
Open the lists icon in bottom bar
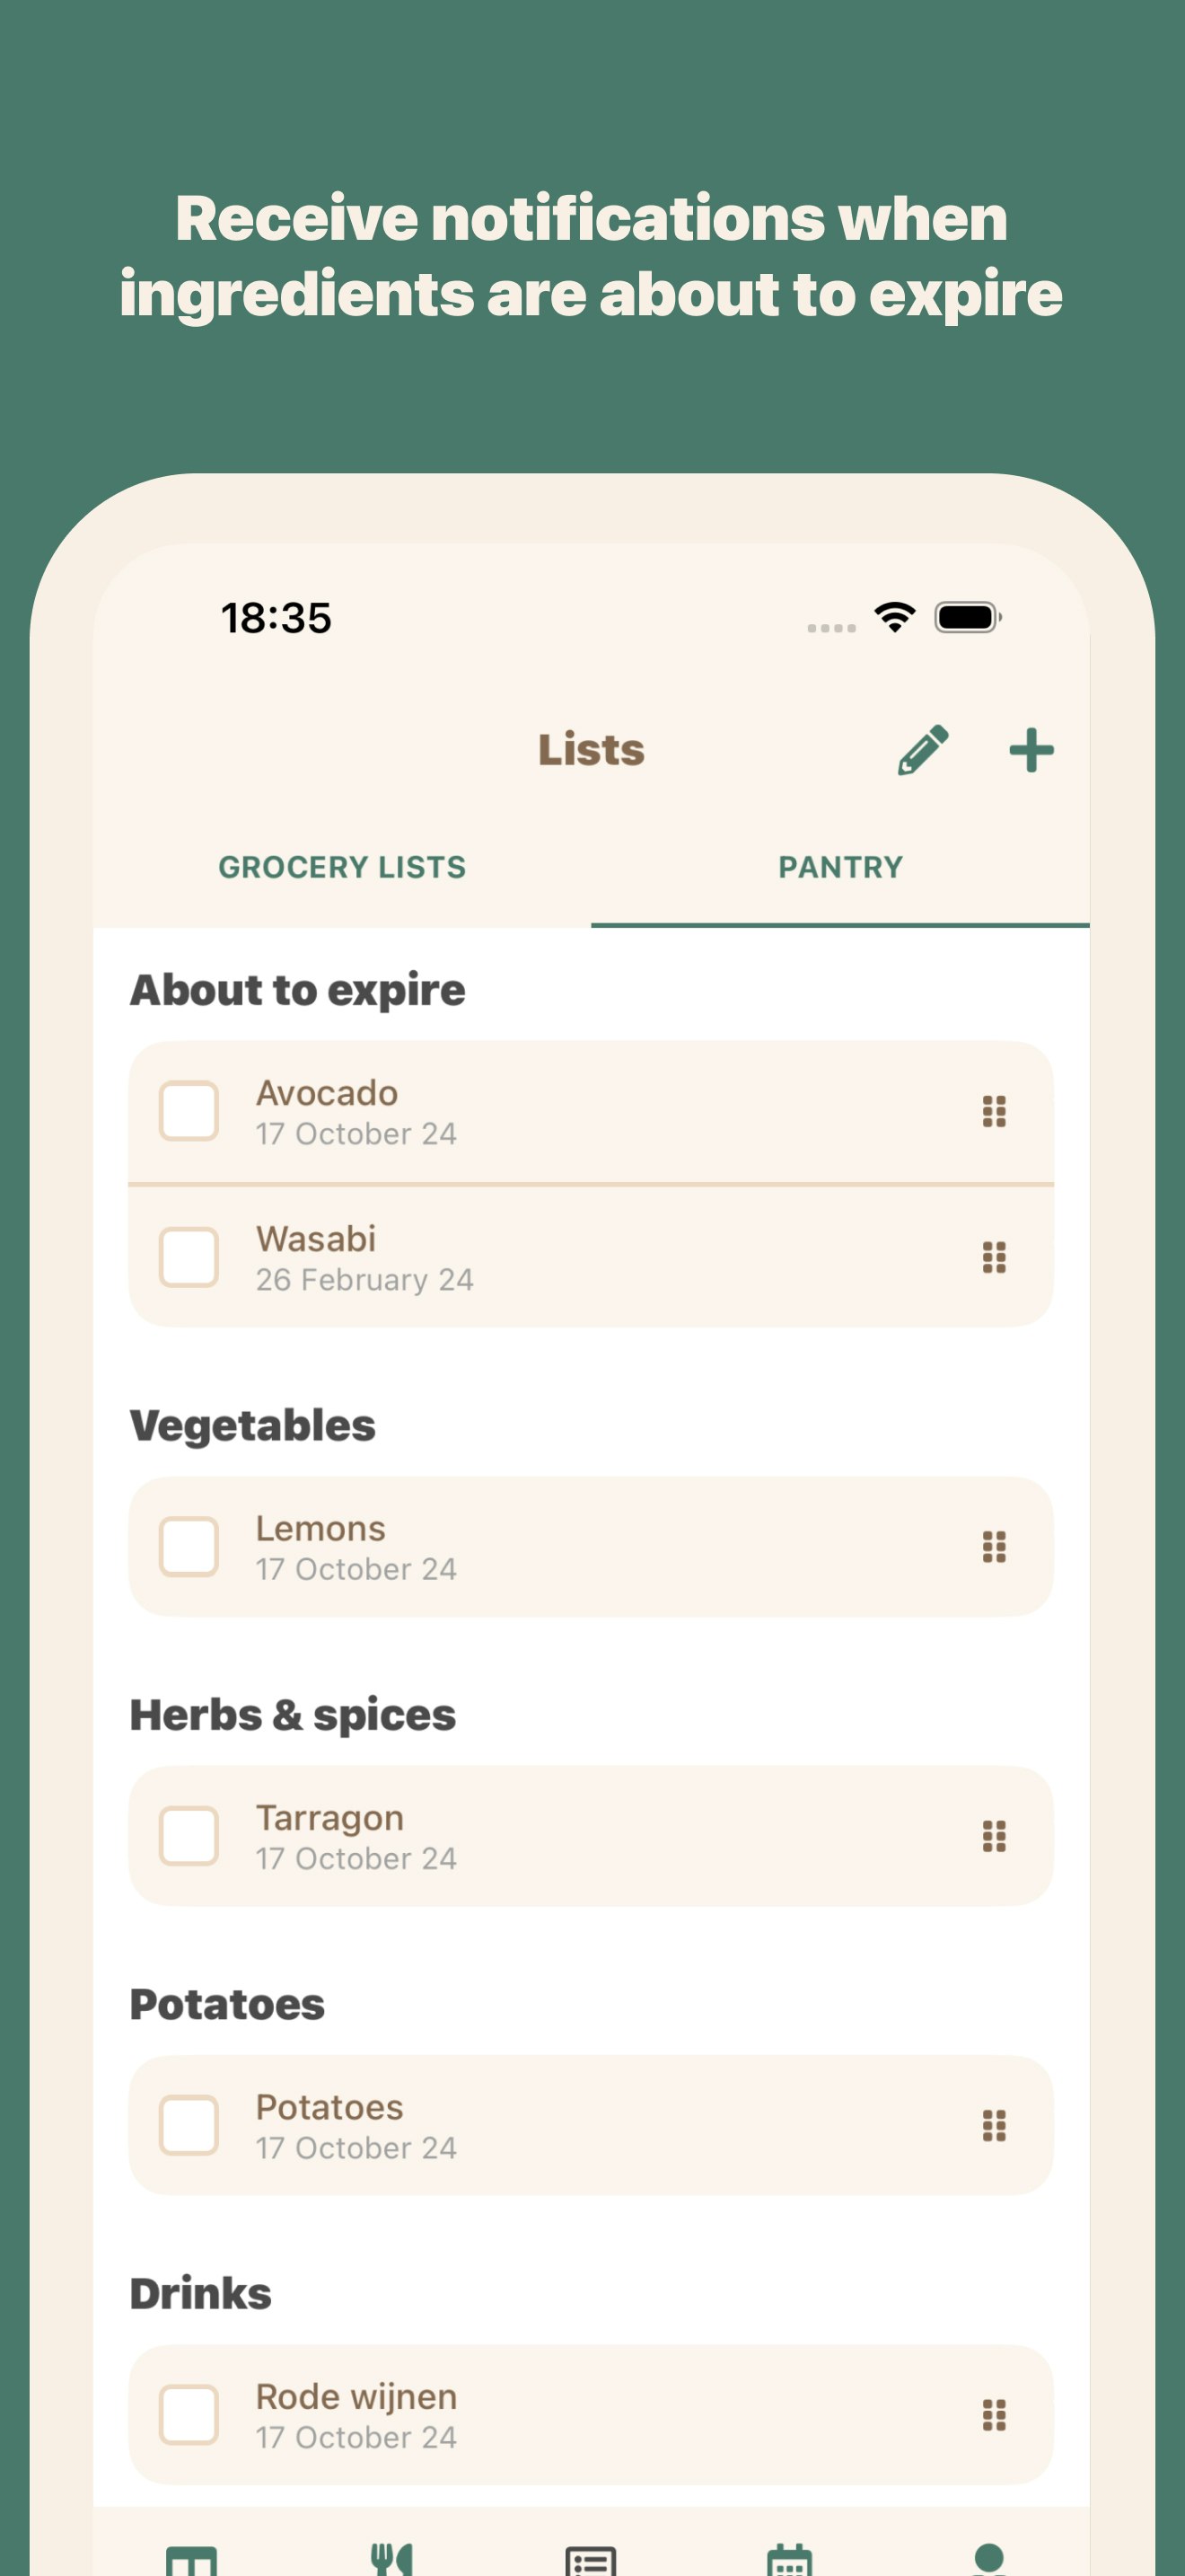pyautogui.click(x=591, y=2560)
